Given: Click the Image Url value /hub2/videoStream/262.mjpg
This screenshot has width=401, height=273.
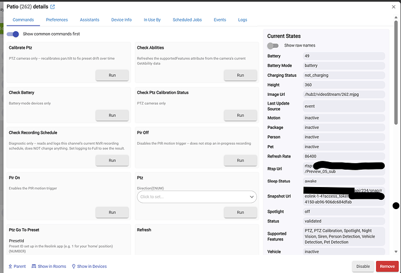Looking at the screenshot, I should tap(344, 94).
